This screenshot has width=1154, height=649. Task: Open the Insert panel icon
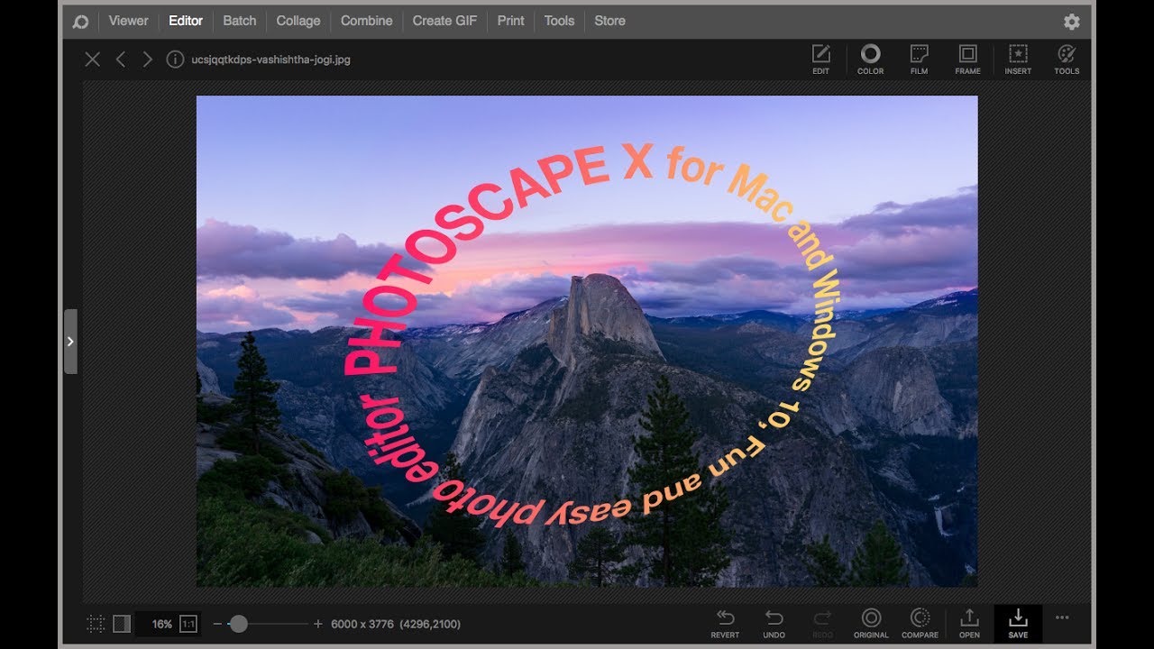point(1018,59)
